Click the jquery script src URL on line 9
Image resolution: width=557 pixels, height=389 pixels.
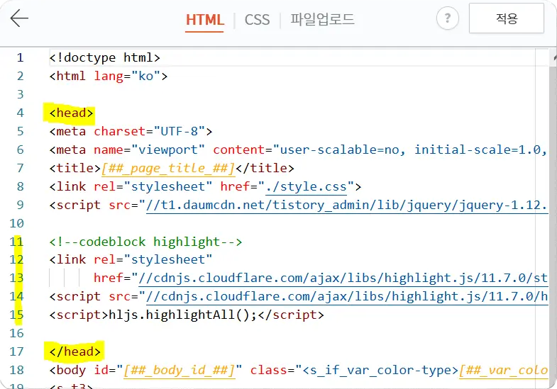pyautogui.click(x=347, y=205)
